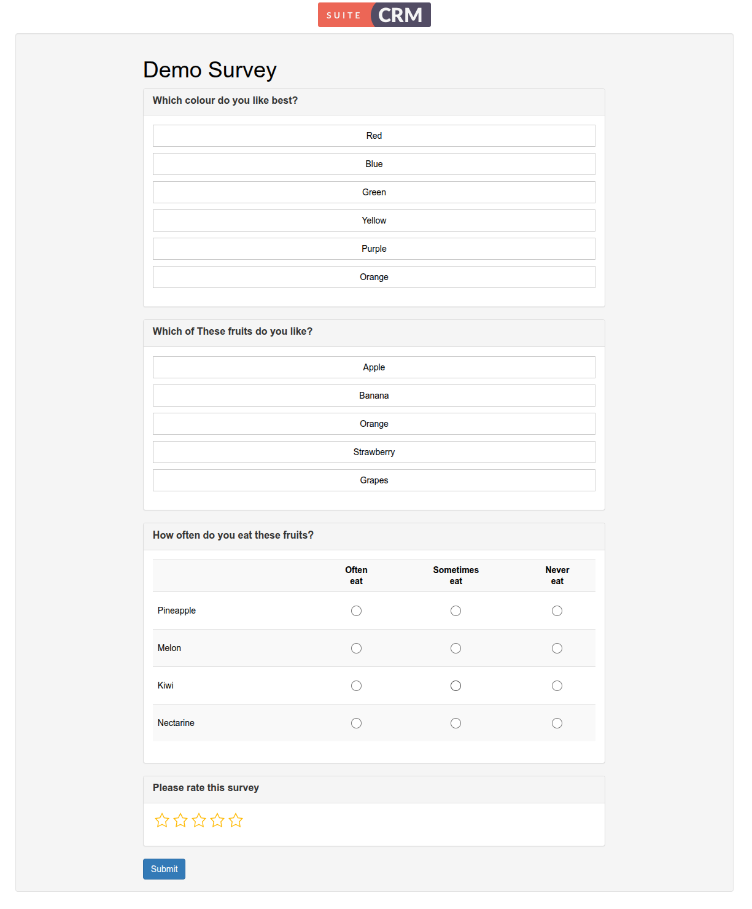
Task: Choose 'Sometimes eat' for Kiwi
Action: [455, 685]
